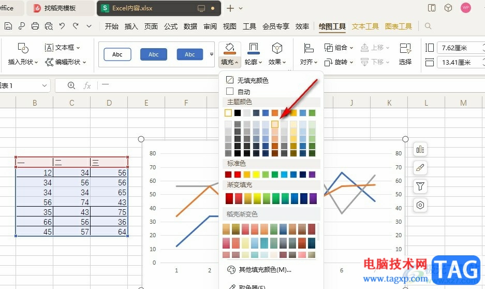Click the Outline tool icon

point(253,48)
